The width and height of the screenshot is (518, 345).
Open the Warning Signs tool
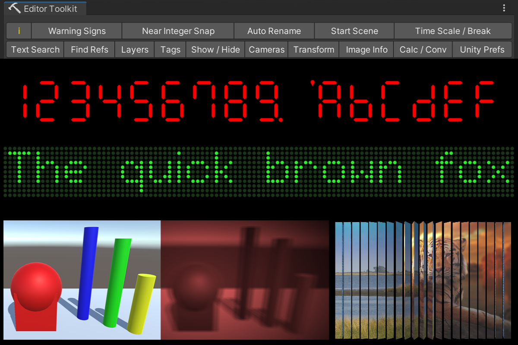[x=77, y=31]
